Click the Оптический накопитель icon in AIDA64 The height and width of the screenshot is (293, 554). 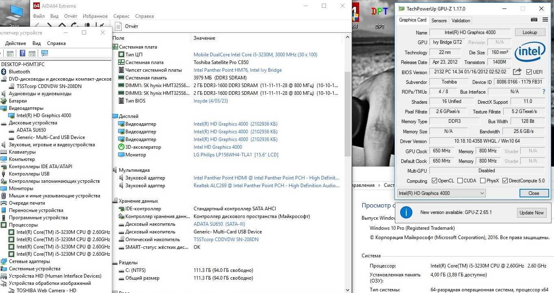pyautogui.click(x=121, y=240)
